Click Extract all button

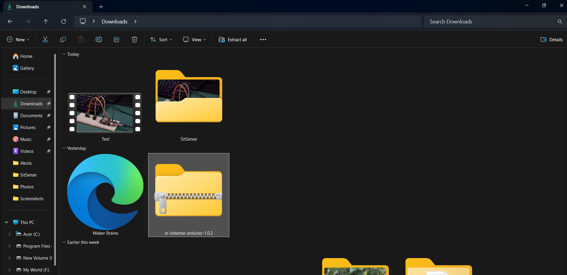[x=233, y=39]
